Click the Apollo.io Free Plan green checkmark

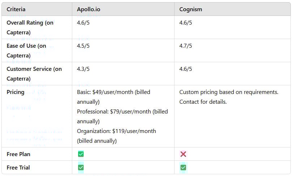81,154
